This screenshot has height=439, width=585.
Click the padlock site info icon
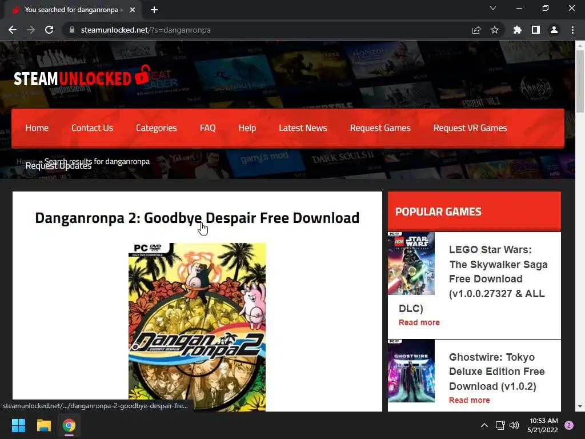tap(72, 30)
